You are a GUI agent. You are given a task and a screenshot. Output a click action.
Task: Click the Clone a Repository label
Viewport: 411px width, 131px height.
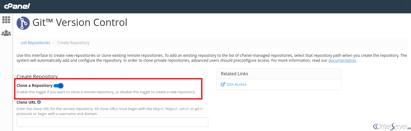click(34, 85)
